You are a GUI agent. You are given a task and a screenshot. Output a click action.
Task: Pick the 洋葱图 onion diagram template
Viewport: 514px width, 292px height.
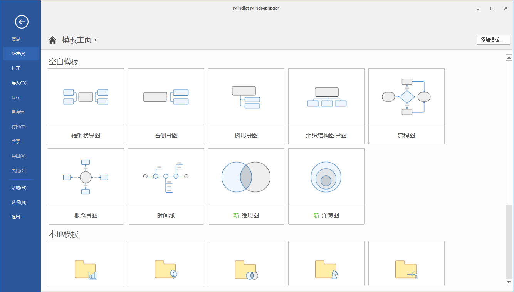tap(326, 186)
